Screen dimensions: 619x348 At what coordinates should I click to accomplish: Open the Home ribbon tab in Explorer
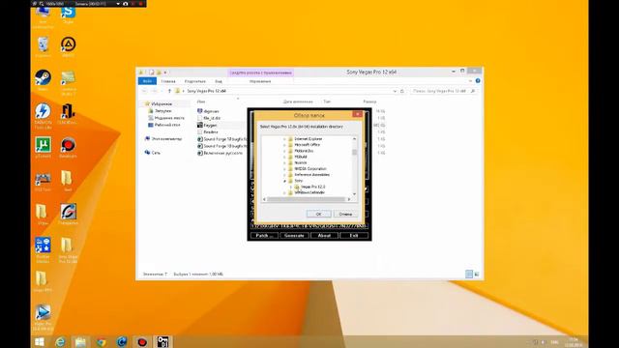[x=168, y=81]
